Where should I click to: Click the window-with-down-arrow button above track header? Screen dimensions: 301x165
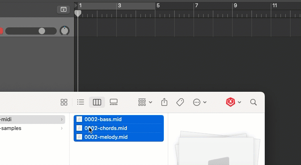click(x=63, y=9)
